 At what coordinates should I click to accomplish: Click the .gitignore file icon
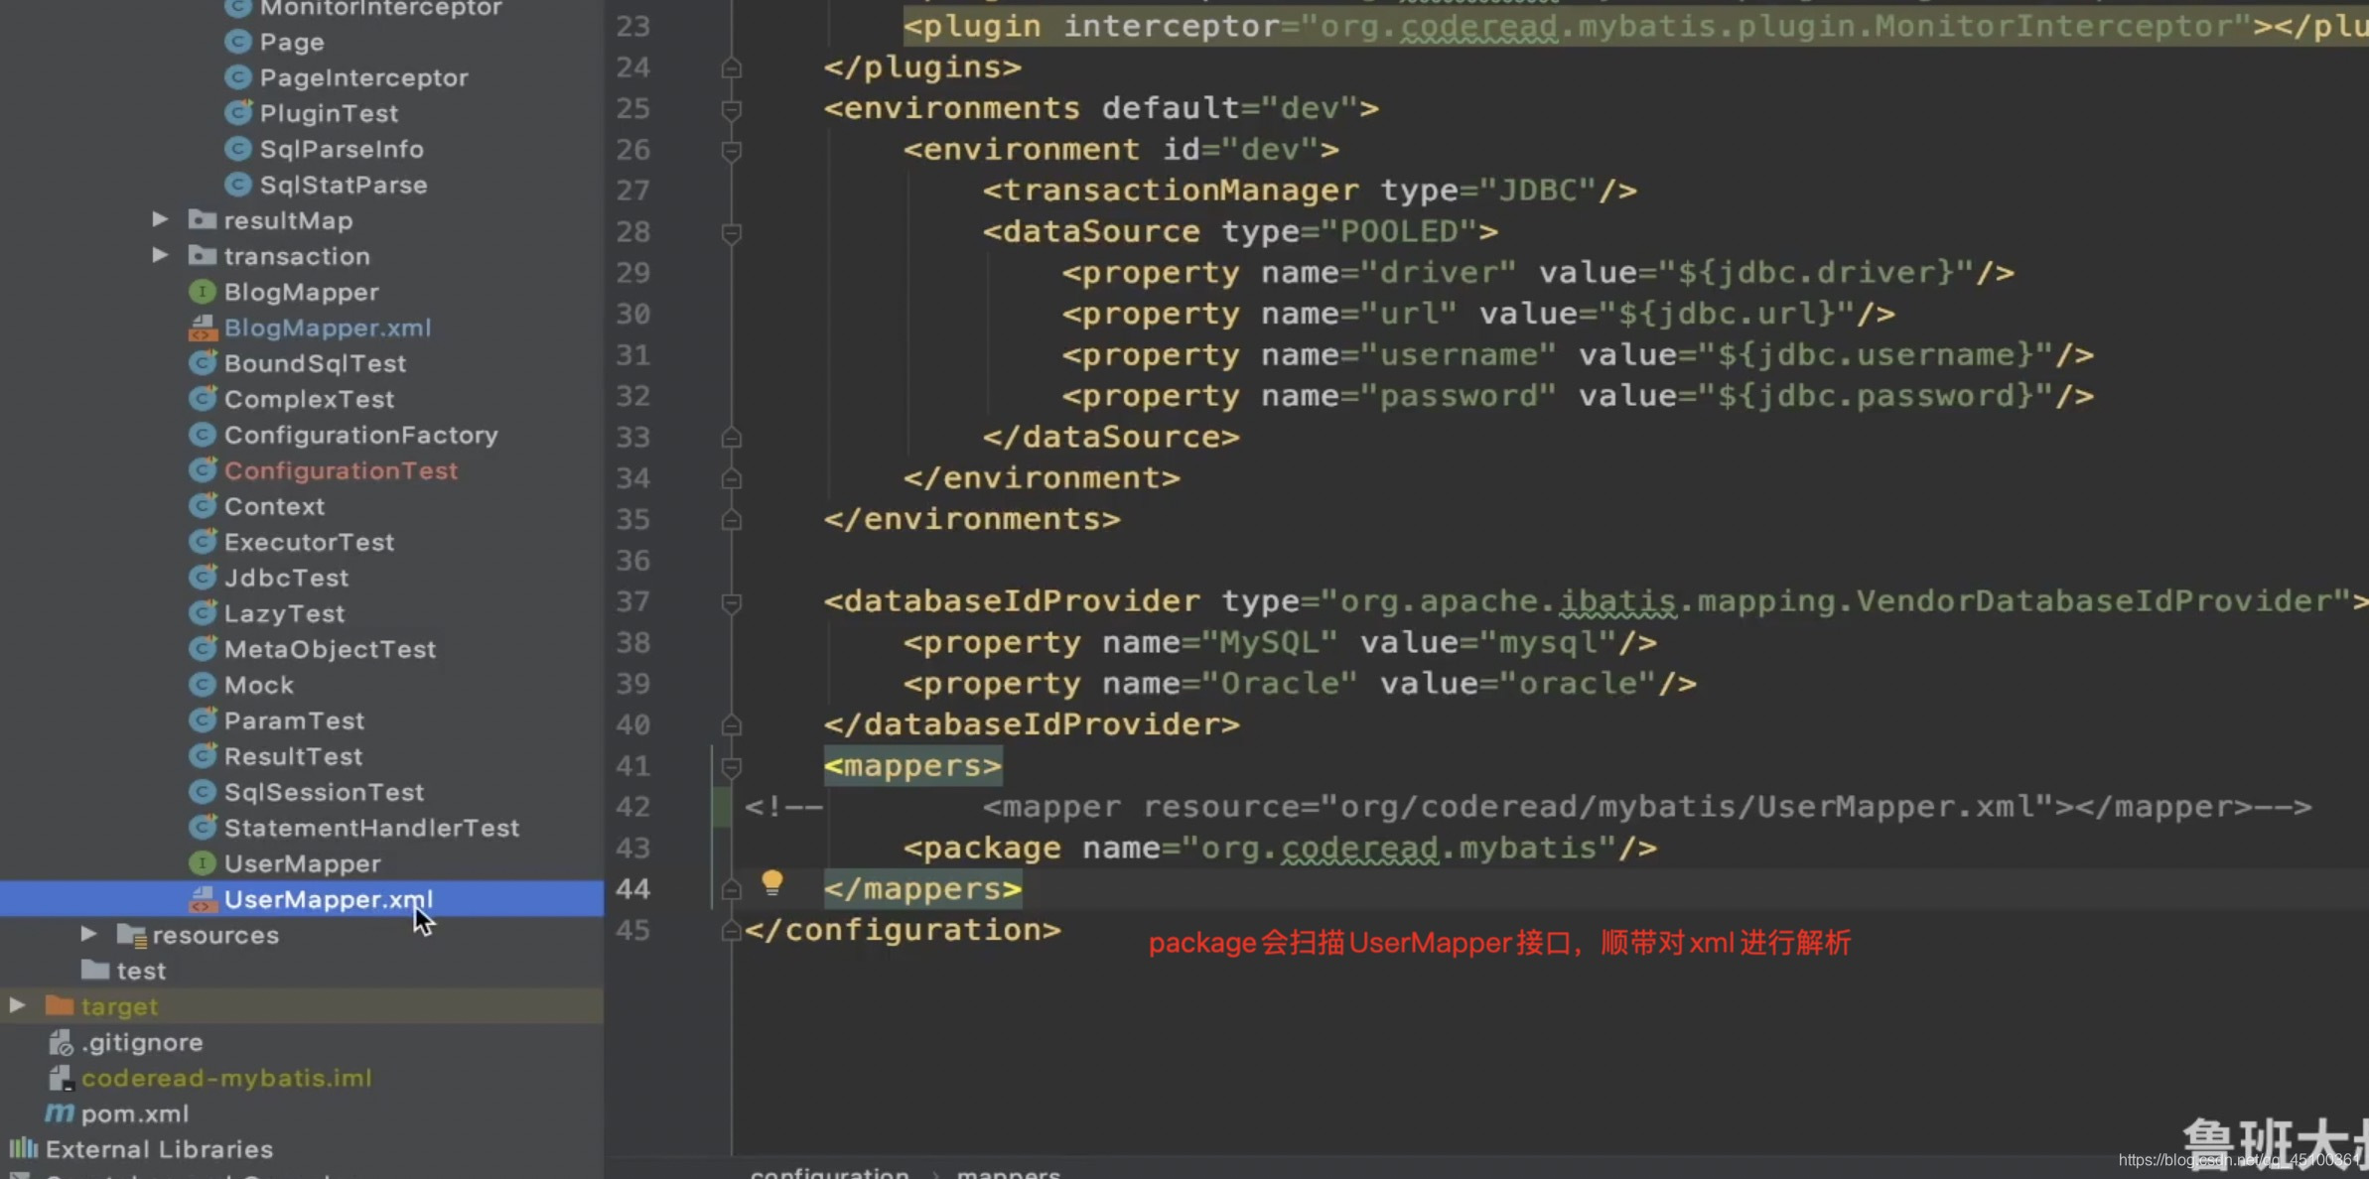61,1042
